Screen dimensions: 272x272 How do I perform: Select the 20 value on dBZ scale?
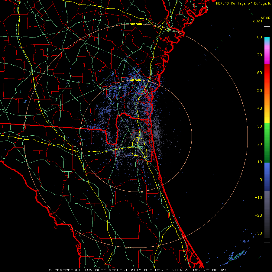coord(260,144)
